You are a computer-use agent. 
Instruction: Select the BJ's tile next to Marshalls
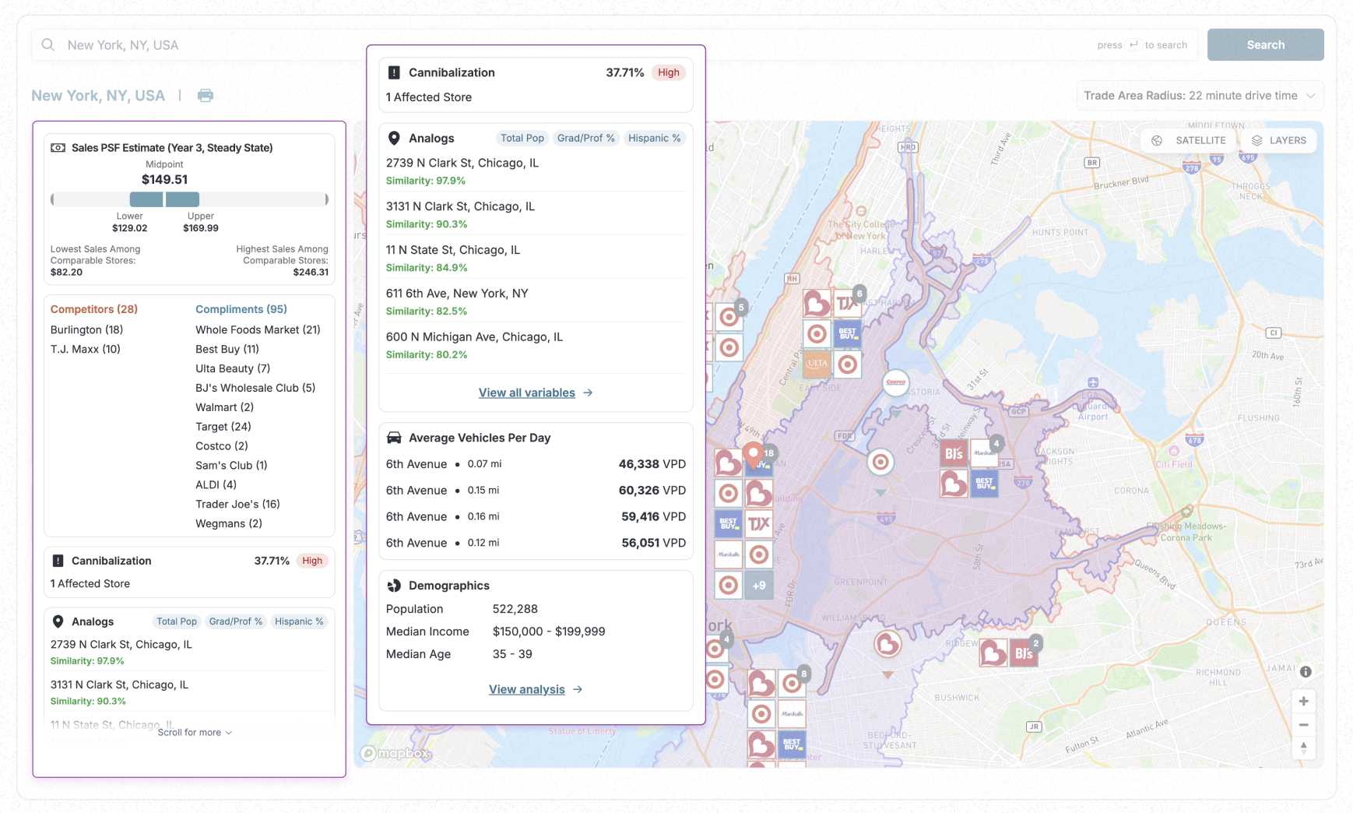point(954,453)
